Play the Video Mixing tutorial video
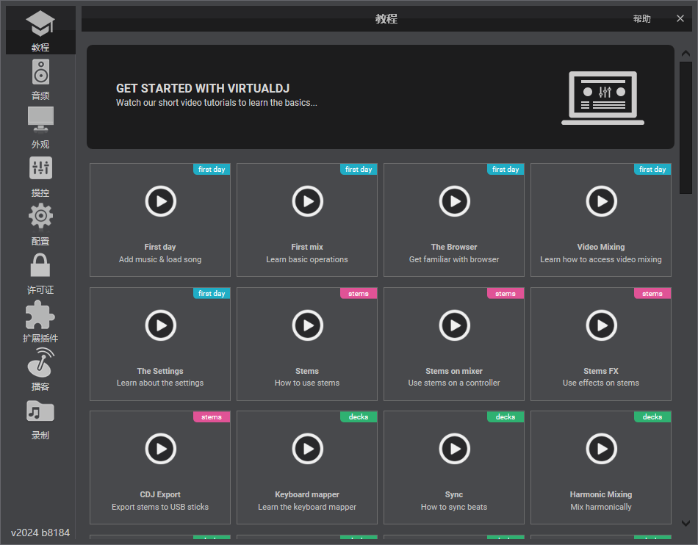Screen dimensions: 698x545 [x=602, y=201]
